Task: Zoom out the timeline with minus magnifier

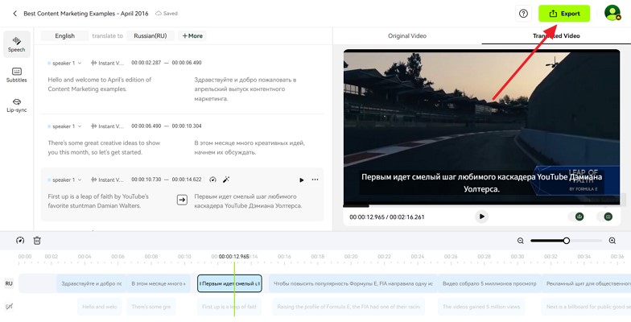Action: pos(520,241)
